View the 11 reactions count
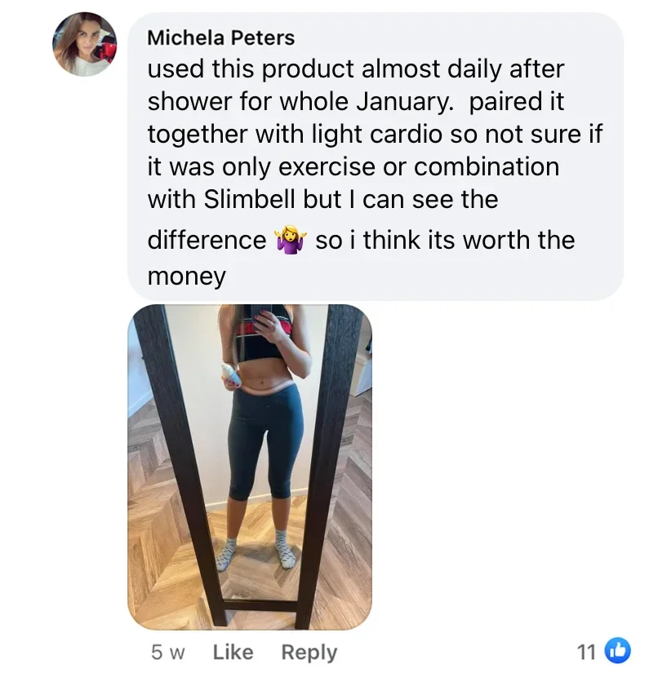 click(586, 652)
